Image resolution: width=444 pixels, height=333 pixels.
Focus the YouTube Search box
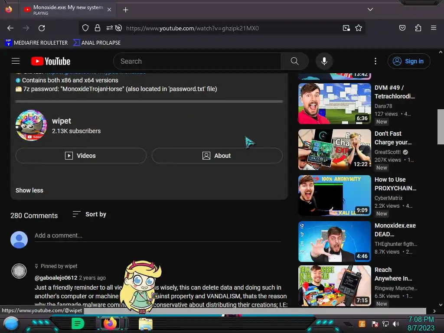point(197,61)
